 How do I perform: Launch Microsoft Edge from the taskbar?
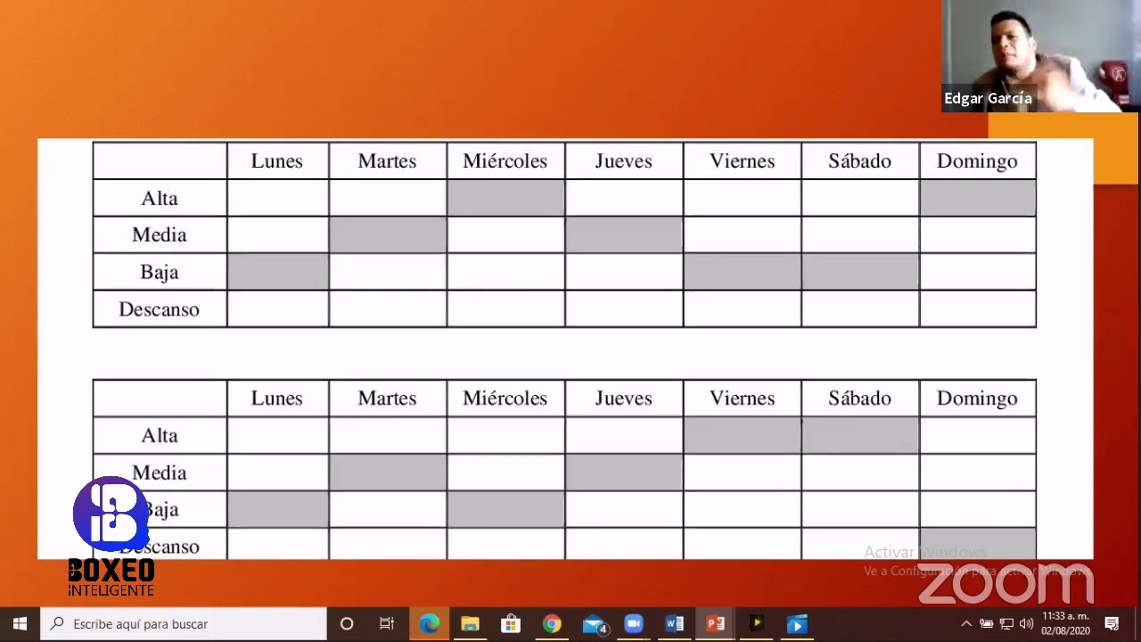point(429,624)
